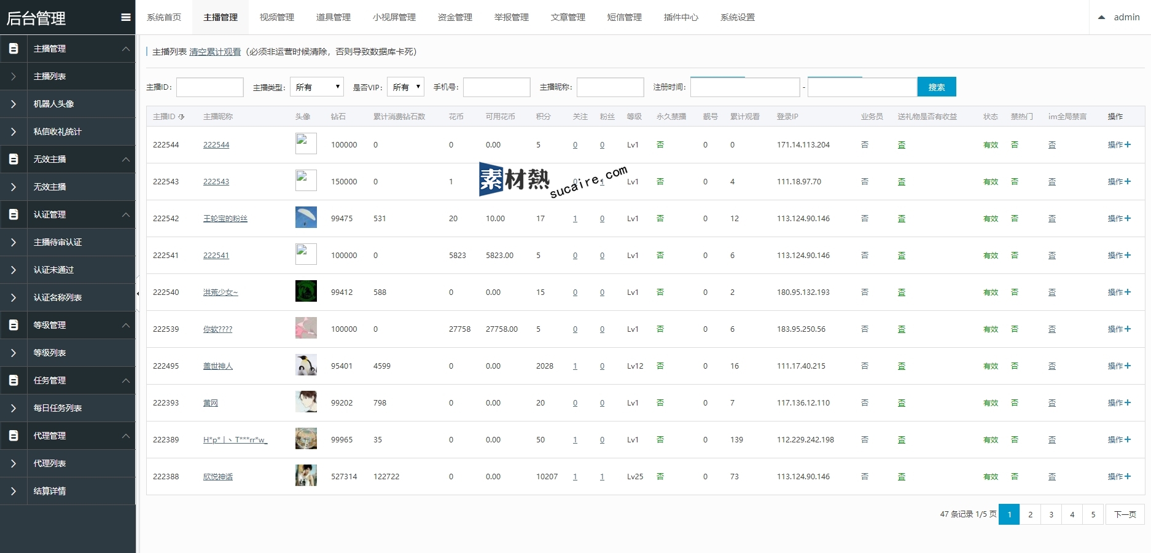Click the hamburger menu icon beside 后台管理

[126, 17]
